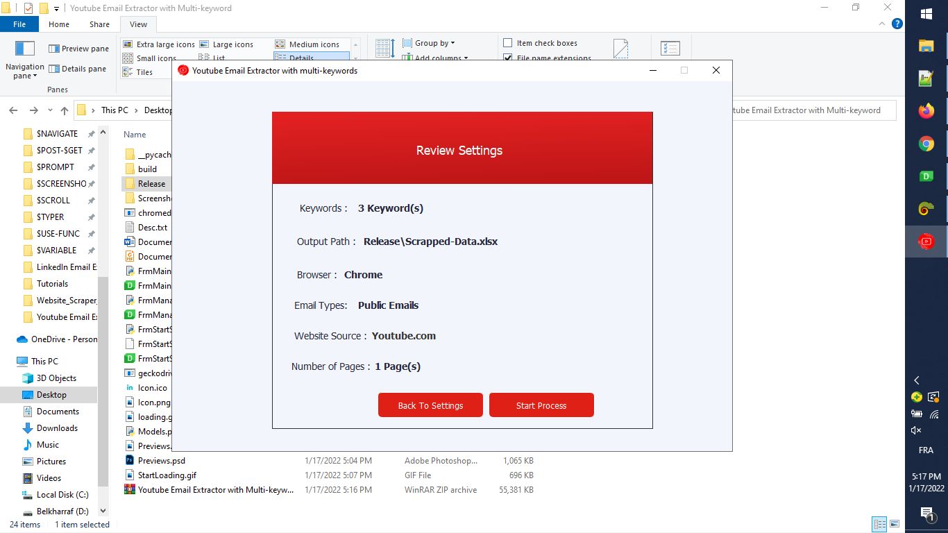
Task: Select the red Youtube Extractor taskbar icon
Action: point(926,242)
